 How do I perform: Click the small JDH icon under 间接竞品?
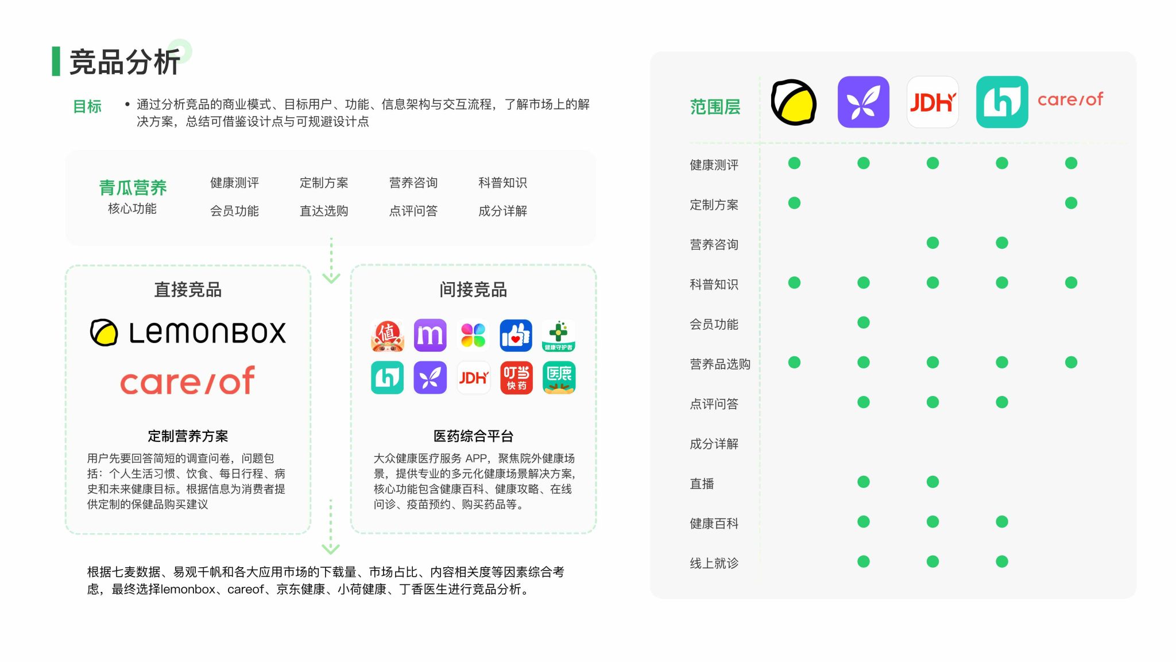click(473, 378)
